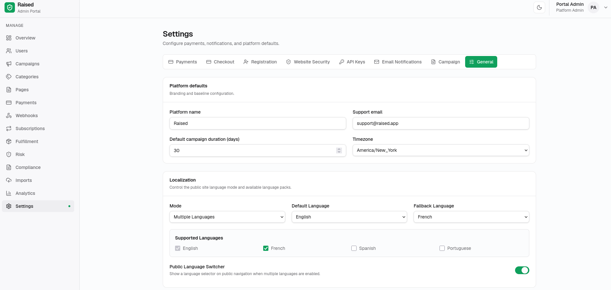This screenshot has height=290, width=611.
Task: Click the document icon on Campaign tab
Action: pyautogui.click(x=433, y=62)
